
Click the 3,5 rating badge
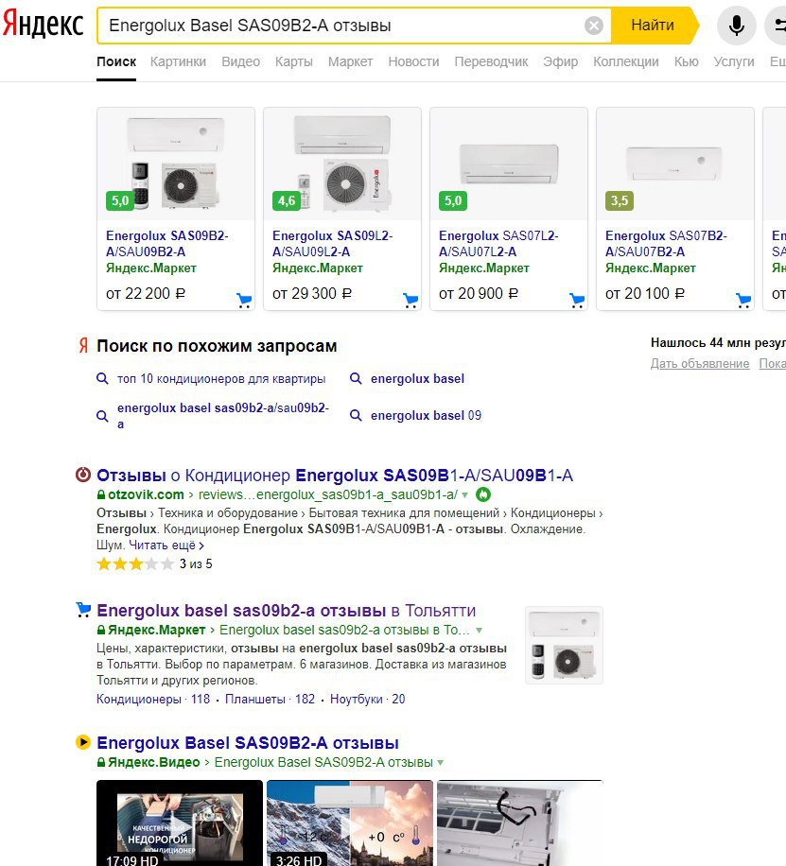(620, 200)
